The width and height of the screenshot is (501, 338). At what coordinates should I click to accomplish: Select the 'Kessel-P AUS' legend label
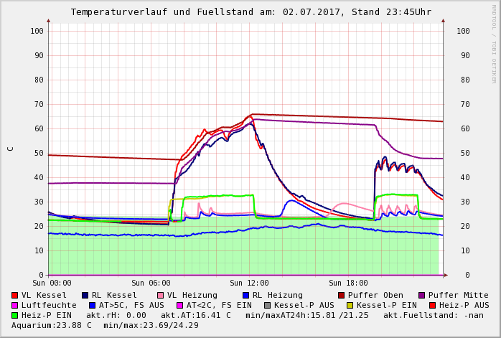tap(304, 306)
